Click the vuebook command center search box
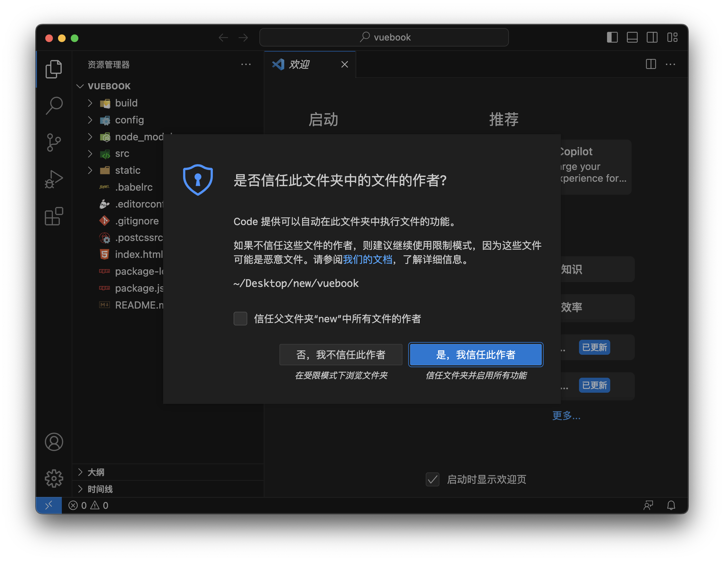The height and width of the screenshot is (561, 724). (384, 38)
